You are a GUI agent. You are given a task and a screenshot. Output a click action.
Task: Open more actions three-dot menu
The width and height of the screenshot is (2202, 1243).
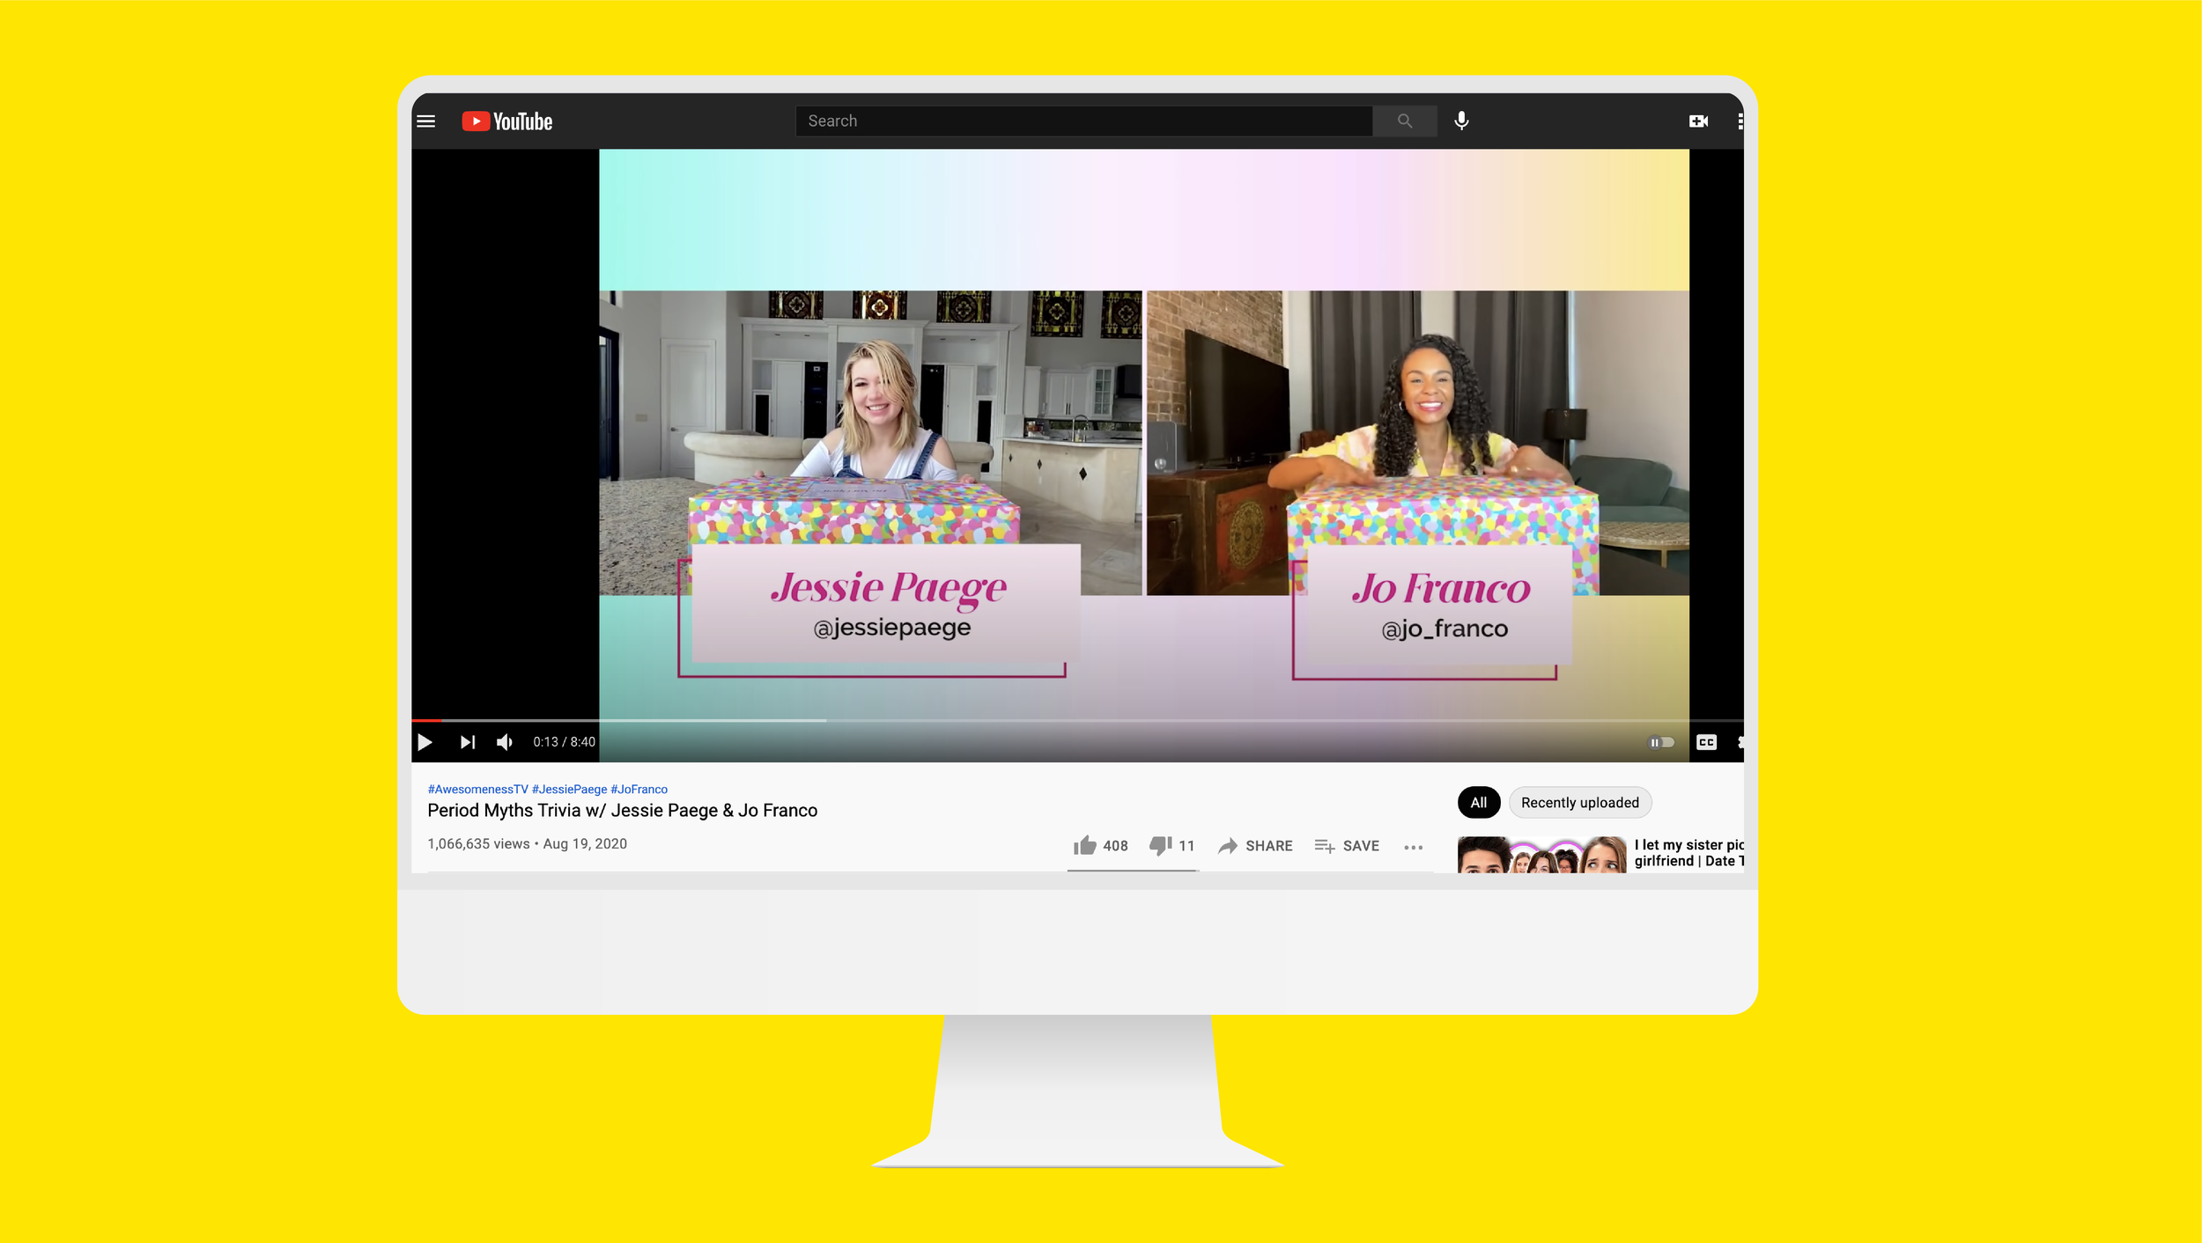click(x=1413, y=847)
